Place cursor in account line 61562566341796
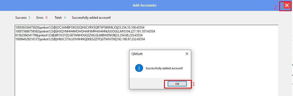This screenshot has height=96, width=293. click(79, 35)
